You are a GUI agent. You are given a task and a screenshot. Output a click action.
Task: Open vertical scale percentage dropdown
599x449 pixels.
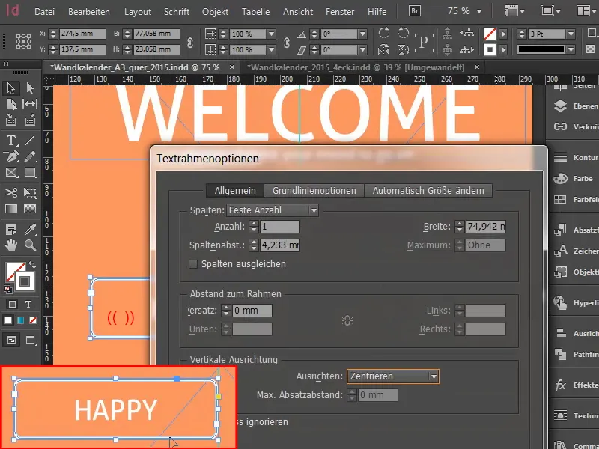pyautogui.click(x=271, y=49)
